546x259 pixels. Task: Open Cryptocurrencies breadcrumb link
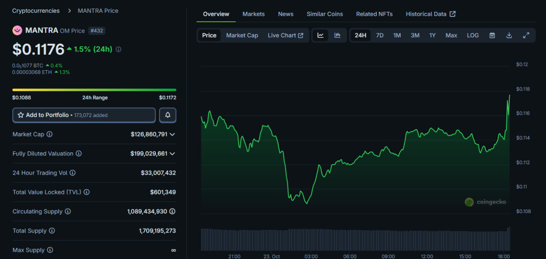36,11
